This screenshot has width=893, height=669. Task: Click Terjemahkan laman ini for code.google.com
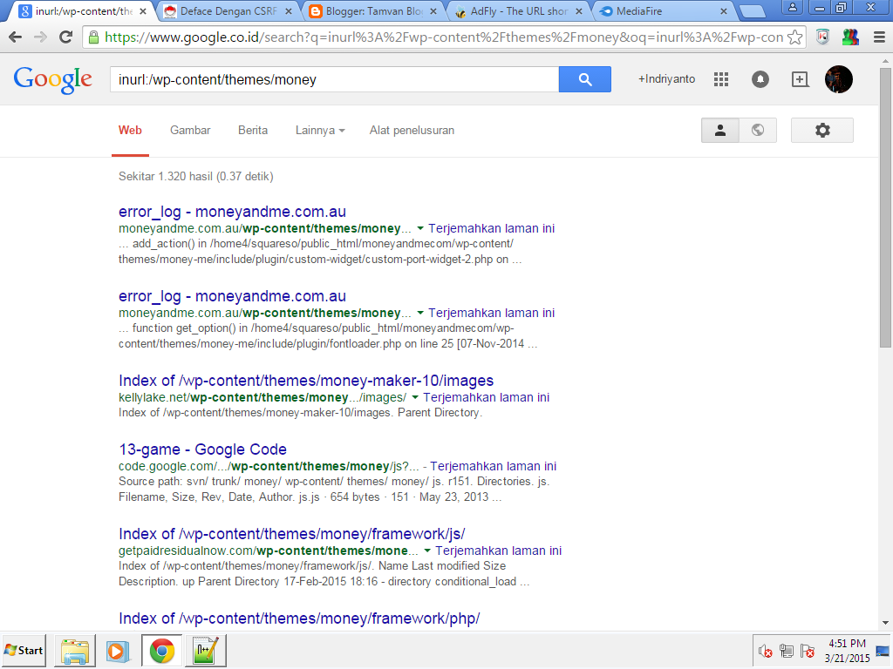(x=494, y=466)
